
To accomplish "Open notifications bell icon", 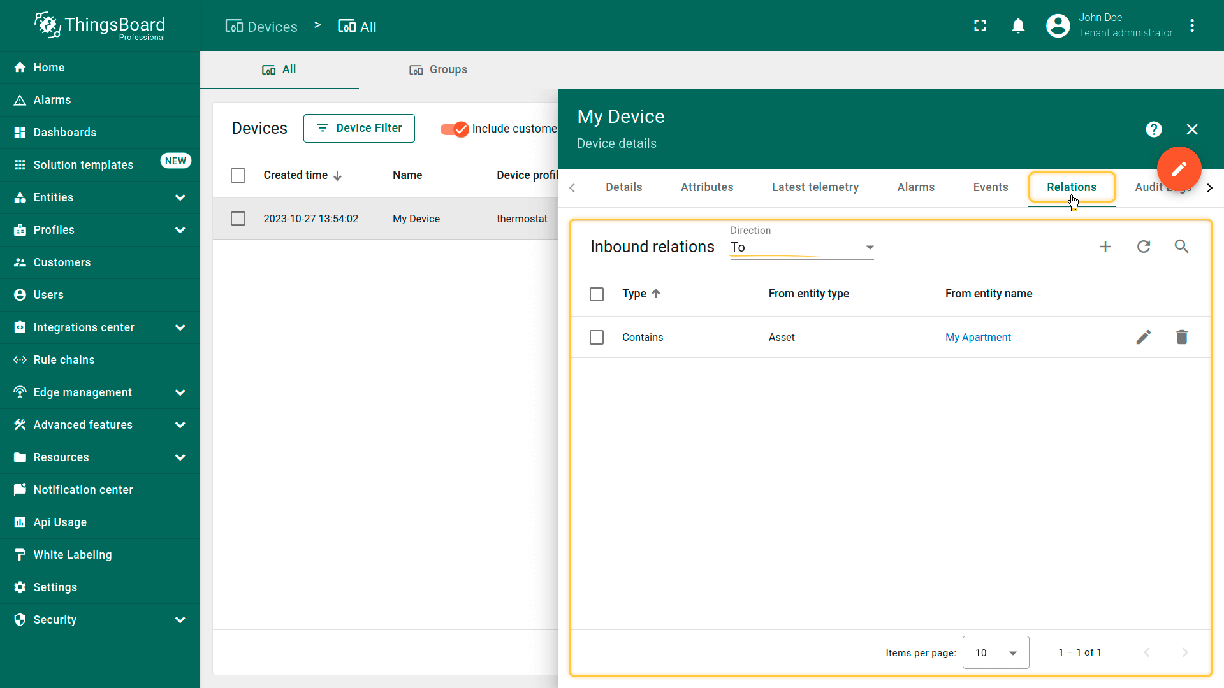I will tap(1018, 25).
